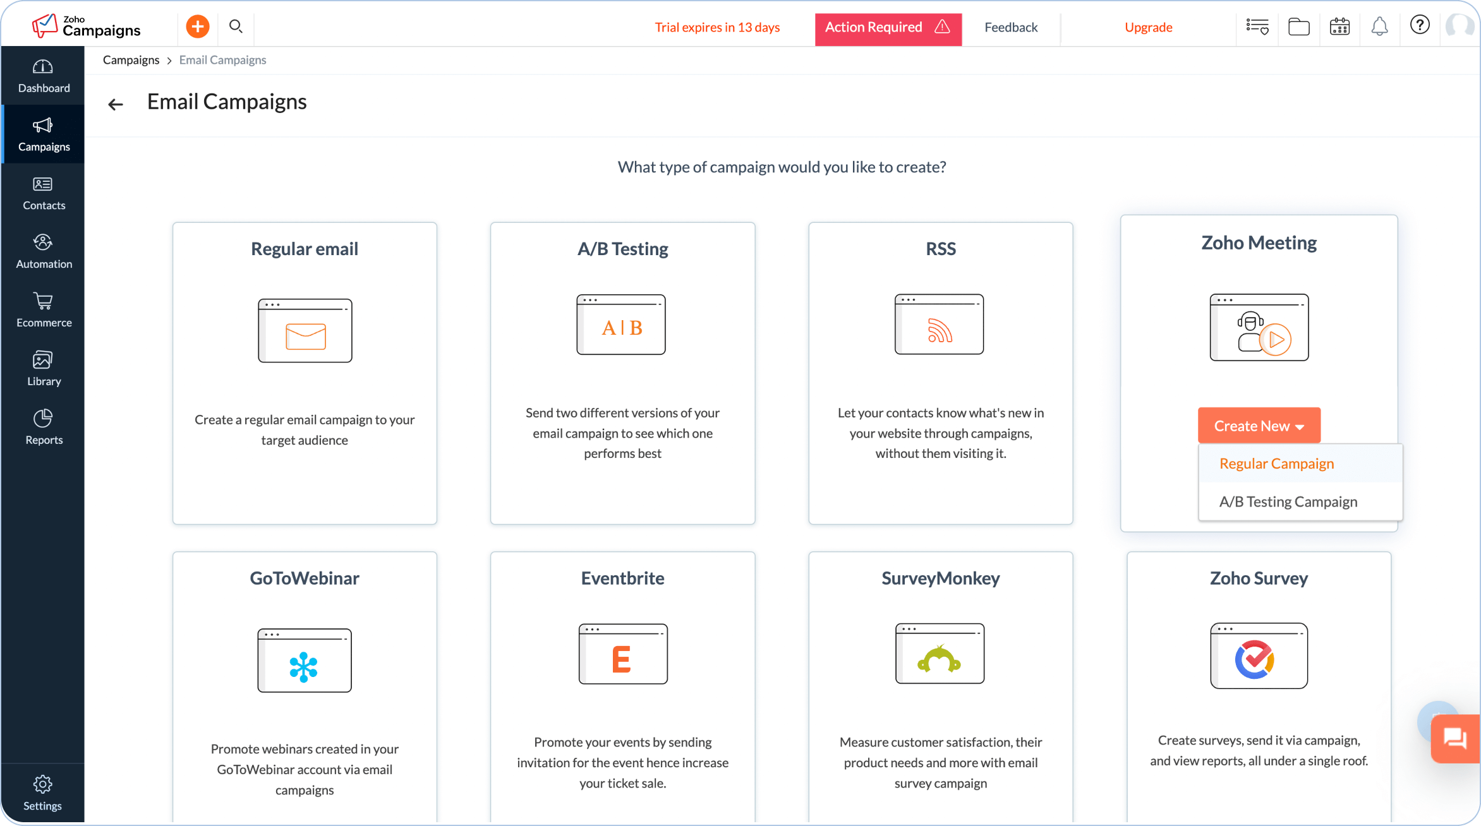Viewport: 1481px width, 826px height.
Task: Open the calendar icon in top bar
Action: point(1339,27)
